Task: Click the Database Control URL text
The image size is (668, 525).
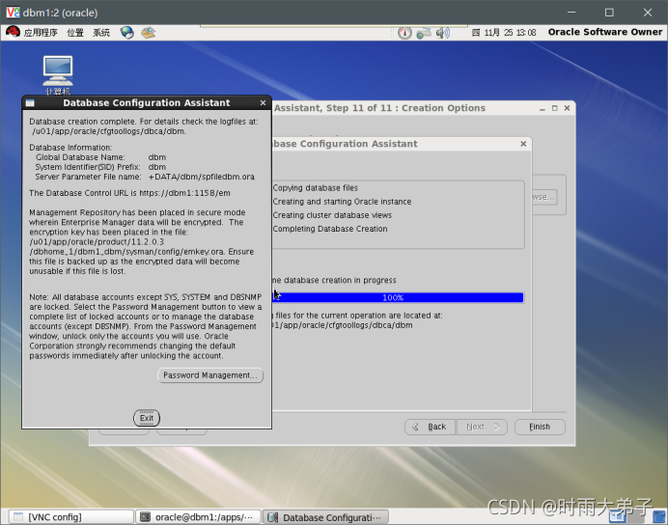Action: point(129,193)
